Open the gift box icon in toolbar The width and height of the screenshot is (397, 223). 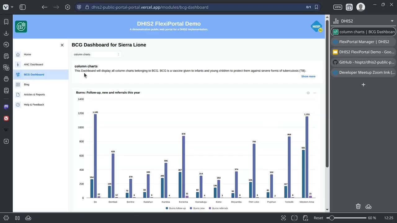tap(349, 7)
